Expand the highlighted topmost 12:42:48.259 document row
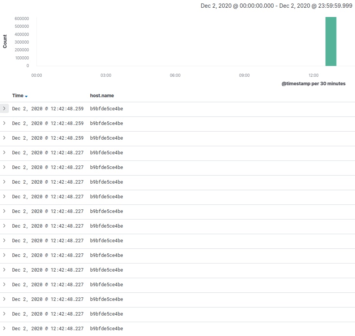 4,108
